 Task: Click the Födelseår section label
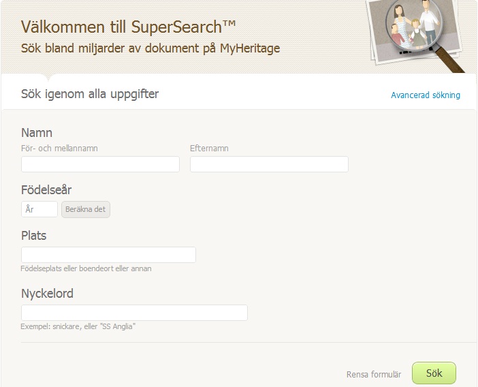click(x=46, y=190)
